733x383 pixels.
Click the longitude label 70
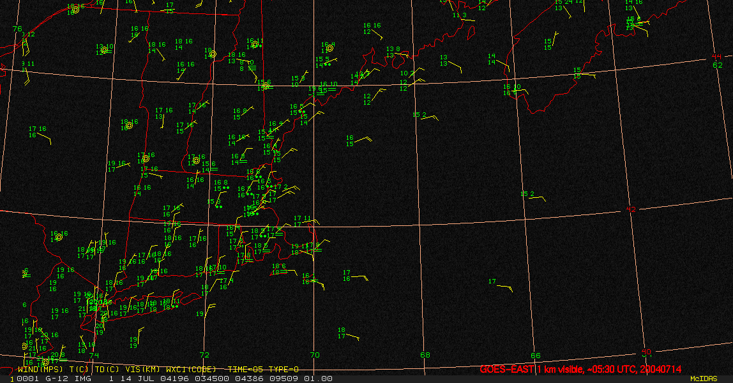pyautogui.click(x=315, y=355)
